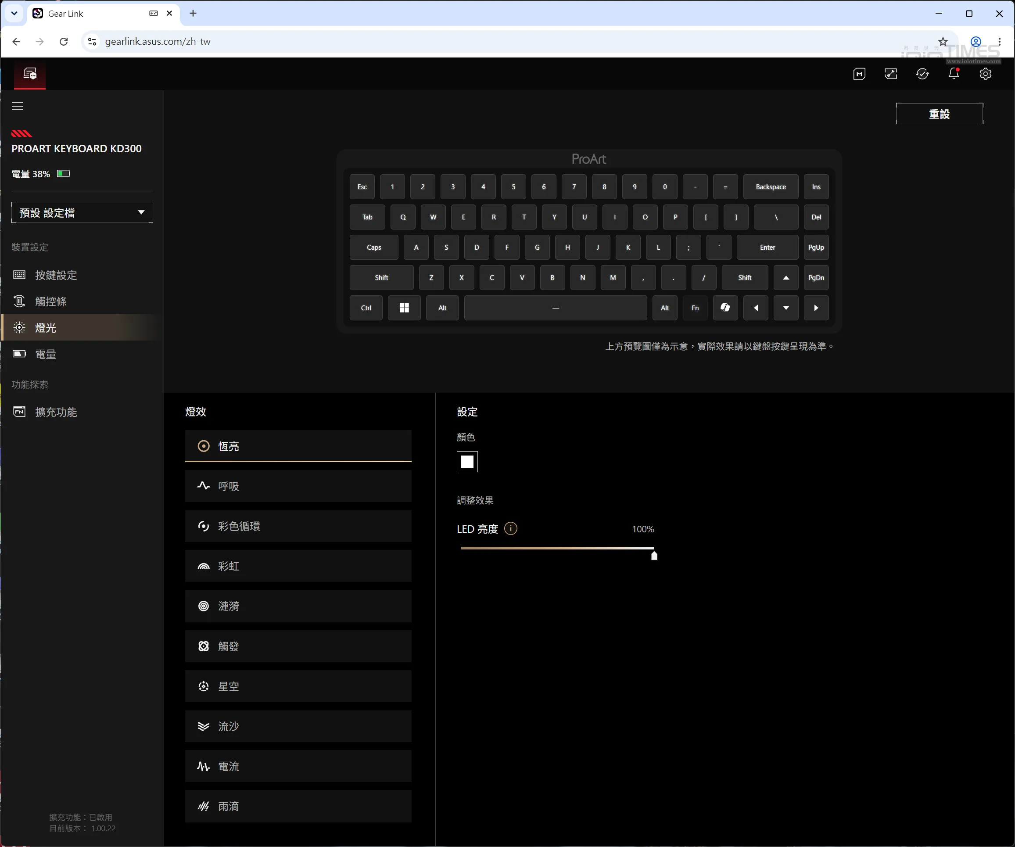
Task: Click the battery level indicator icon
Action: pos(64,173)
